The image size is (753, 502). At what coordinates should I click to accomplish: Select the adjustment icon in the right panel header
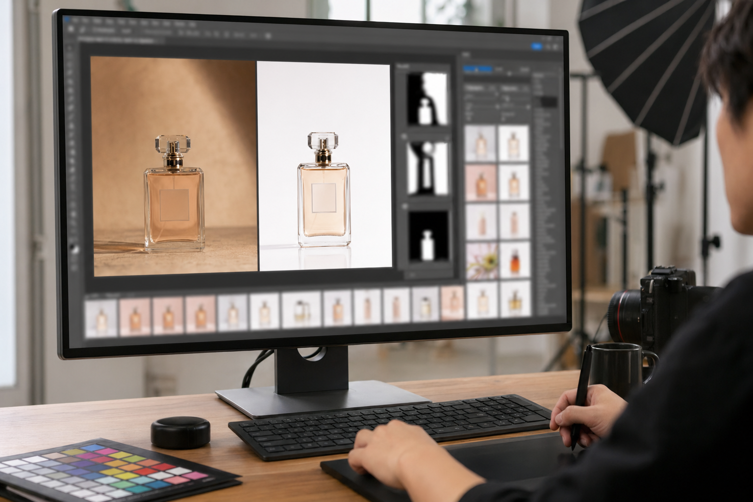[x=466, y=54]
